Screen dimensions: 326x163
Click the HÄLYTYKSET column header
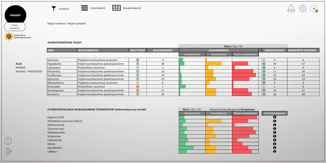click(x=137, y=50)
